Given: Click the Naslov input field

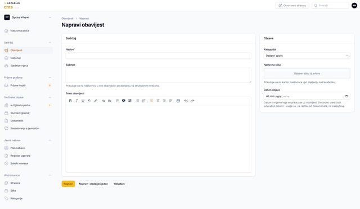Looking at the screenshot, I should coord(159,56).
